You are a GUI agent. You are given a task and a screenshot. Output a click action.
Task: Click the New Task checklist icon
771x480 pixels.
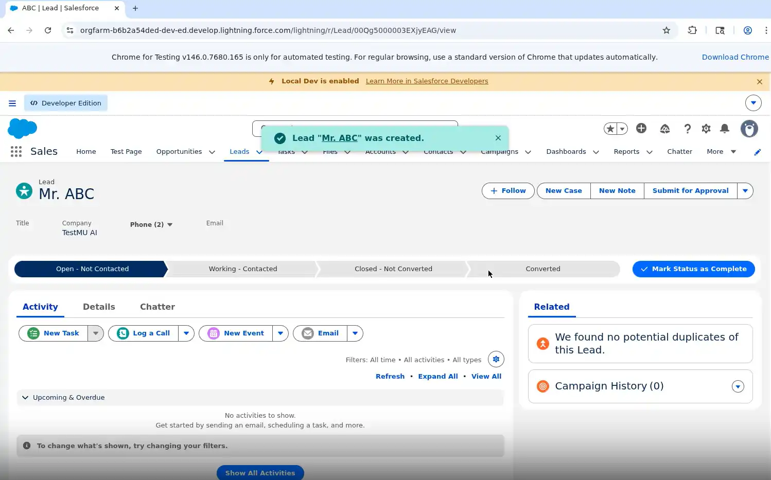(x=33, y=333)
